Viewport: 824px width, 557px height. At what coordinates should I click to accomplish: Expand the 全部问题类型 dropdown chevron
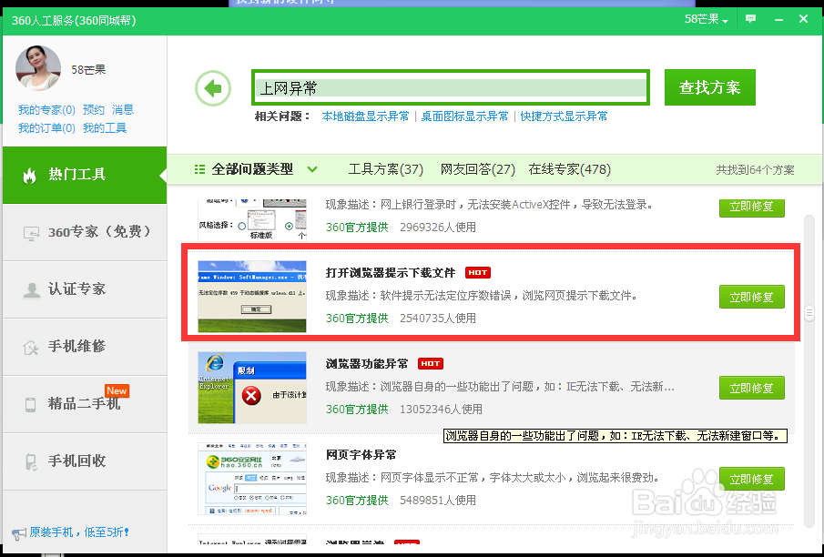pyautogui.click(x=312, y=169)
